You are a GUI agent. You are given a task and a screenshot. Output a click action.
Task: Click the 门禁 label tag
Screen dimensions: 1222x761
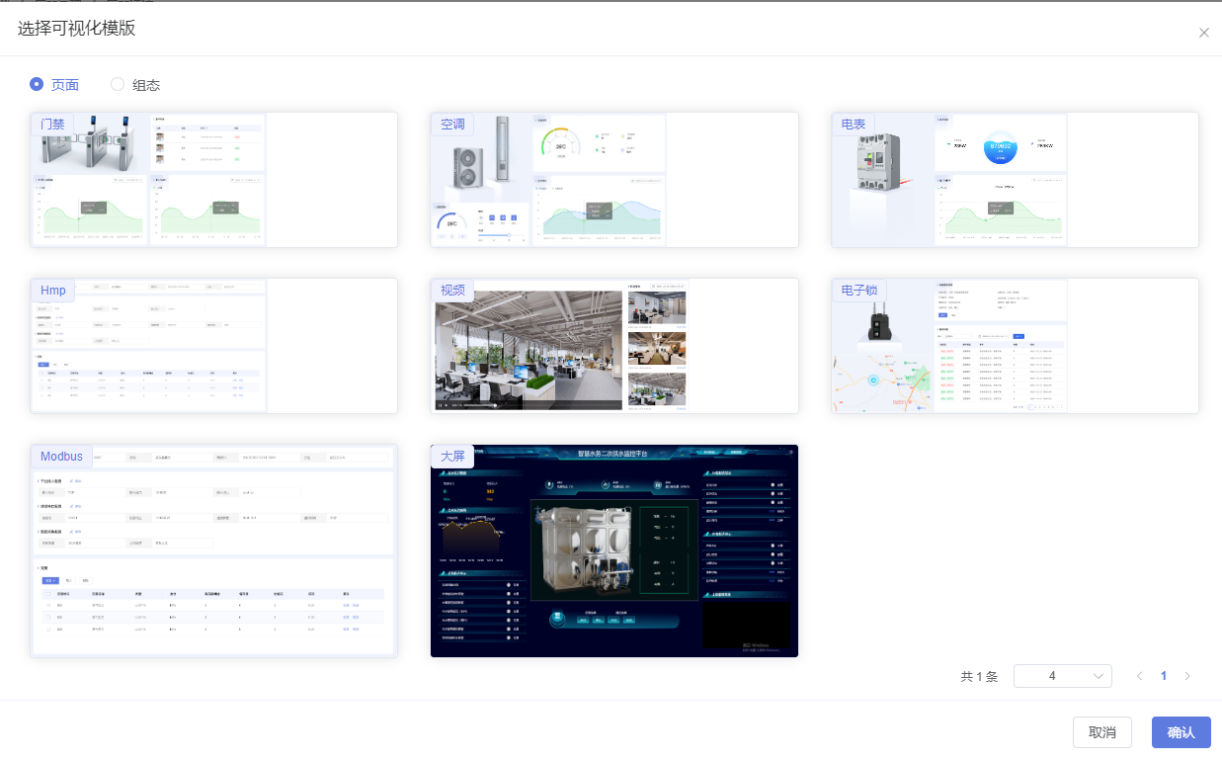click(52, 125)
